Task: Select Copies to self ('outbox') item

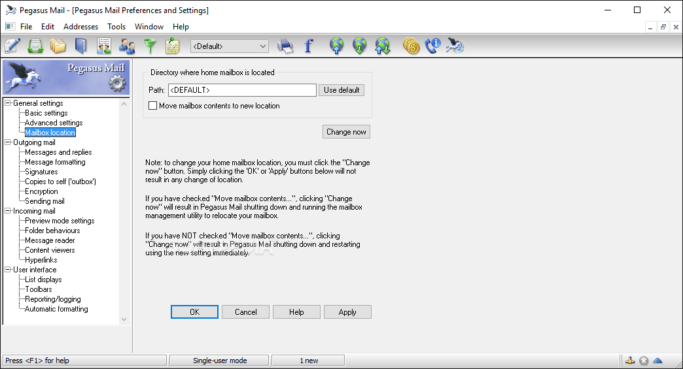Action: pos(61,182)
